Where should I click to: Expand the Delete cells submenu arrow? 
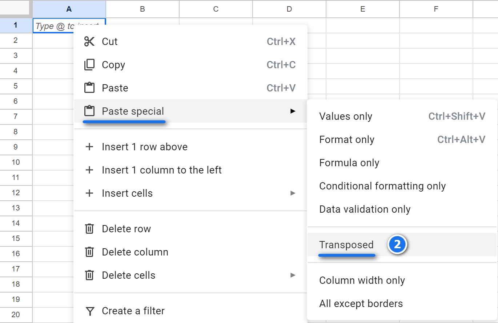tap(293, 275)
